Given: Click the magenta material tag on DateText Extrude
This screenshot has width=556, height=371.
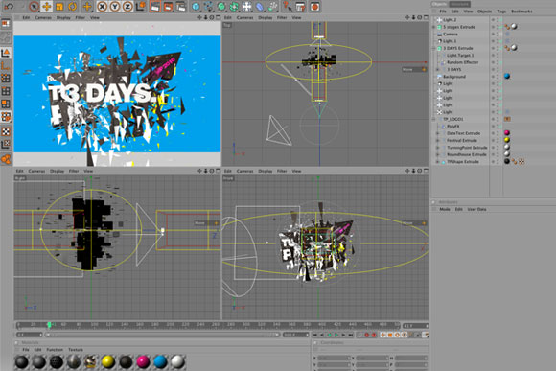Looking at the screenshot, I should pos(507,133).
